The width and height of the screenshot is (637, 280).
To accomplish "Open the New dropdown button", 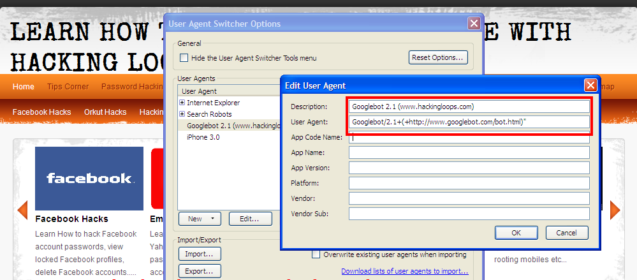I will click(200, 219).
